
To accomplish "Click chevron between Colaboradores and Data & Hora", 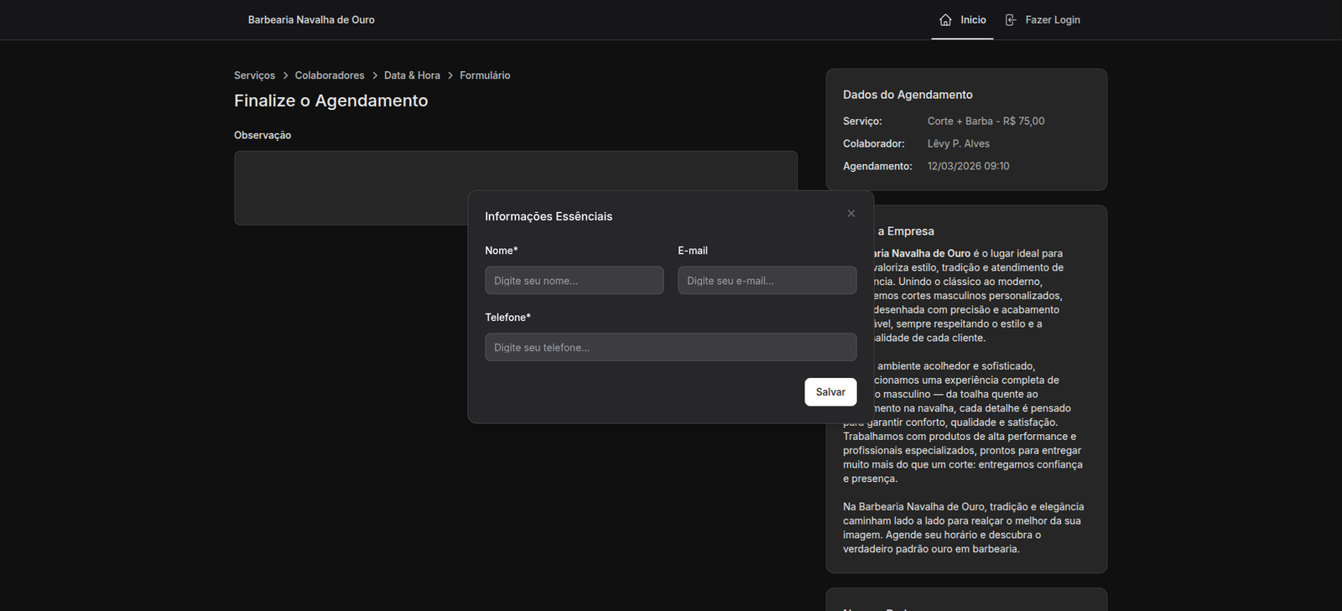I will tap(375, 75).
